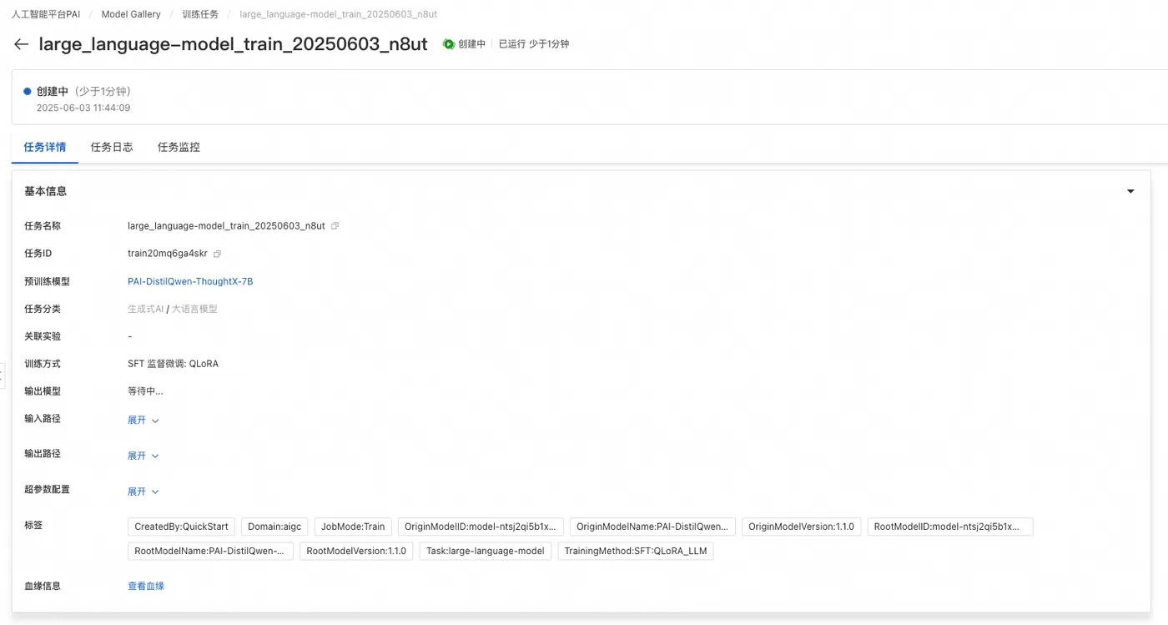
Task: Copy the task ID train20mq6ga4skr
Action: tap(217, 254)
